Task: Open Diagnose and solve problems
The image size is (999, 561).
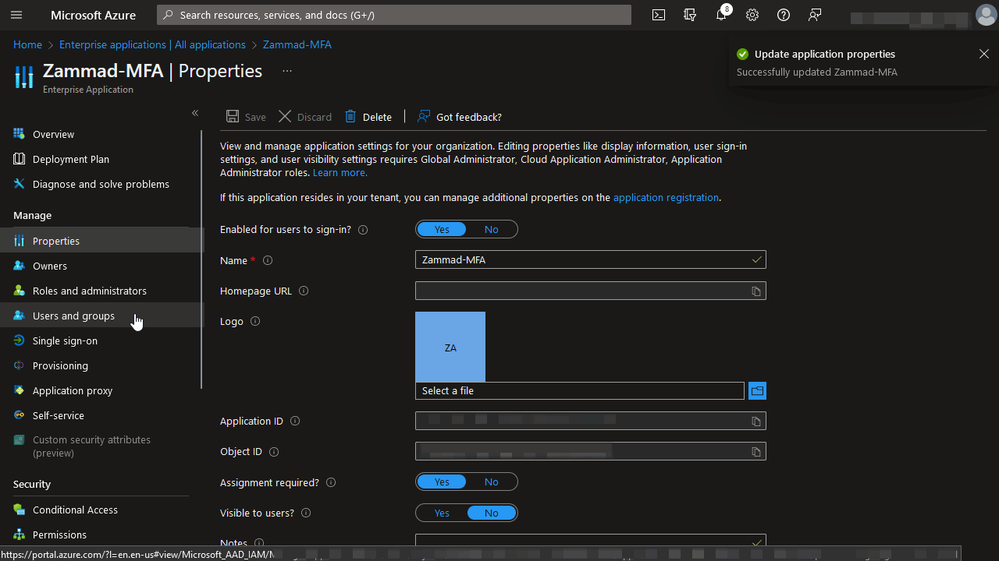Action: coord(101,184)
